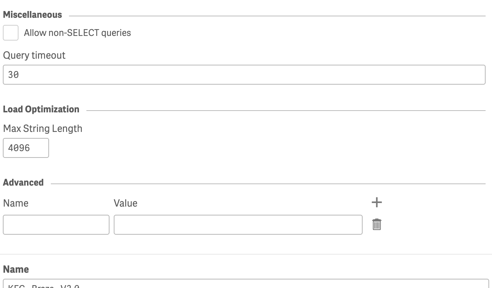This screenshot has width=492, height=288.
Task: Click the Load Optimization section heading
Action: (x=41, y=109)
